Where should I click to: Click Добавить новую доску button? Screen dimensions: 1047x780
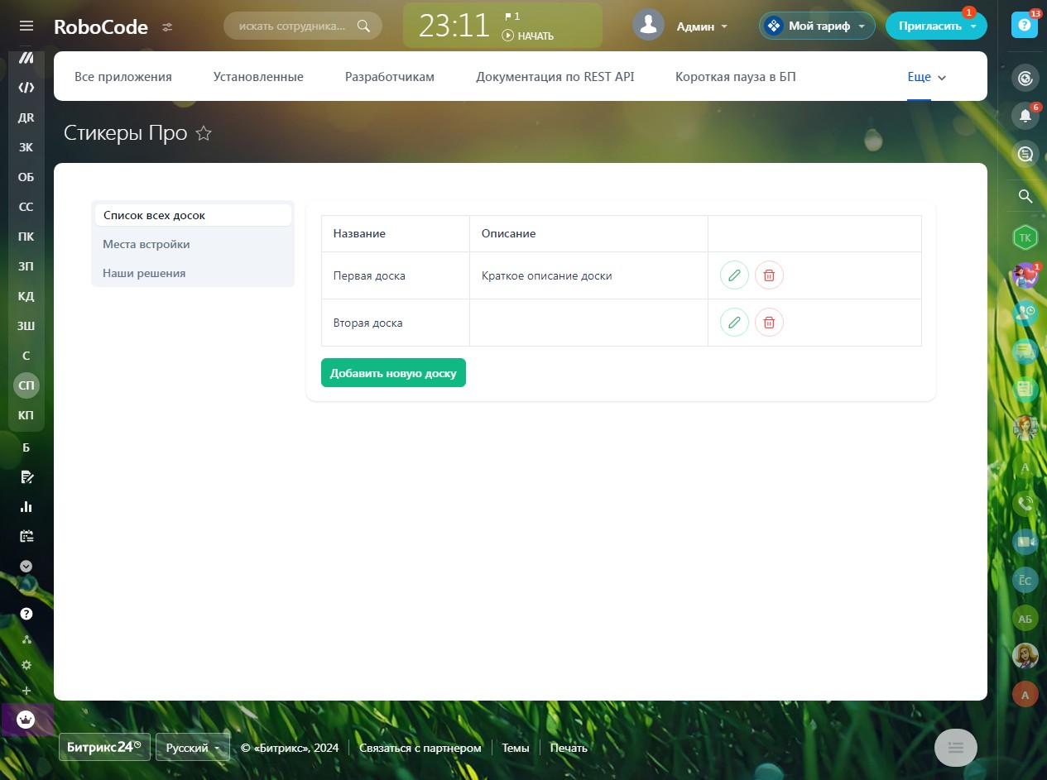(x=393, y=373)
